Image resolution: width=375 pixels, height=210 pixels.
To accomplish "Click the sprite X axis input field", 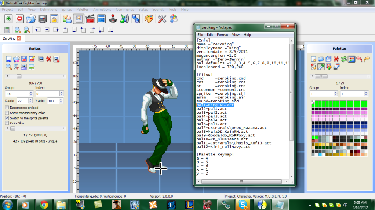I will pos(20,101).
